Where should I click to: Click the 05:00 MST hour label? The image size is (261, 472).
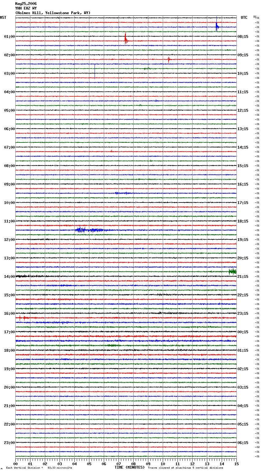[10, 110]
